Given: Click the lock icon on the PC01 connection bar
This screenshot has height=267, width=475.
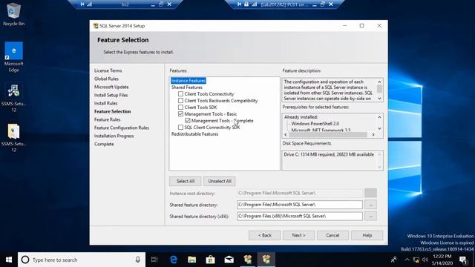Looking at the screenshot, I should [x=246, y=4].
